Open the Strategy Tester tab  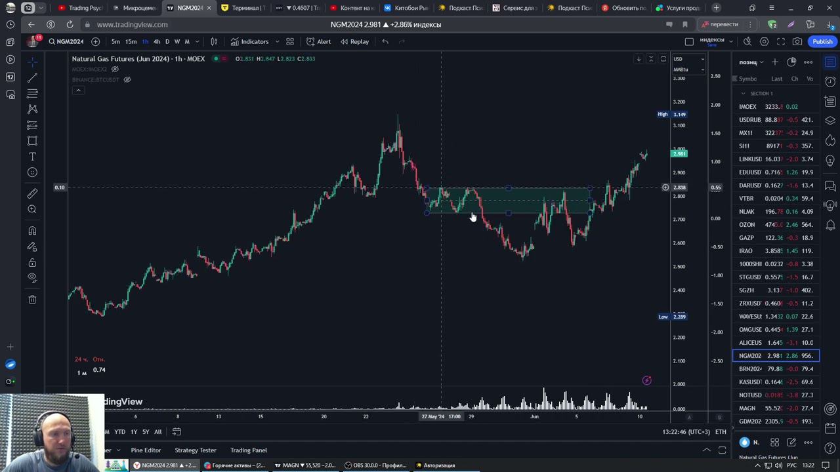[x=196, y=450]
